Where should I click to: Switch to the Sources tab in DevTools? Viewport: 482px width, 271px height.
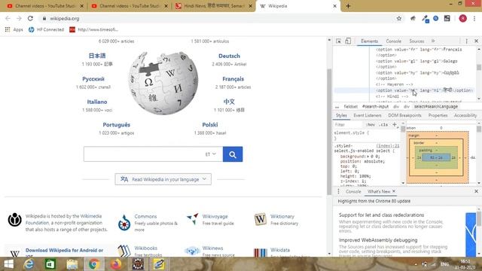pos(416,41)
